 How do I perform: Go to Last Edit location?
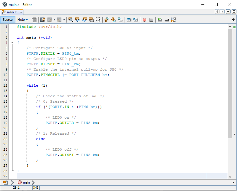(x=42, y=20)
